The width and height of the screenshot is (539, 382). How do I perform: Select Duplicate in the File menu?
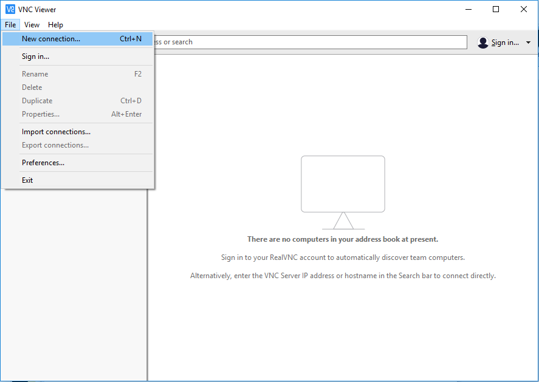[77, 101]
